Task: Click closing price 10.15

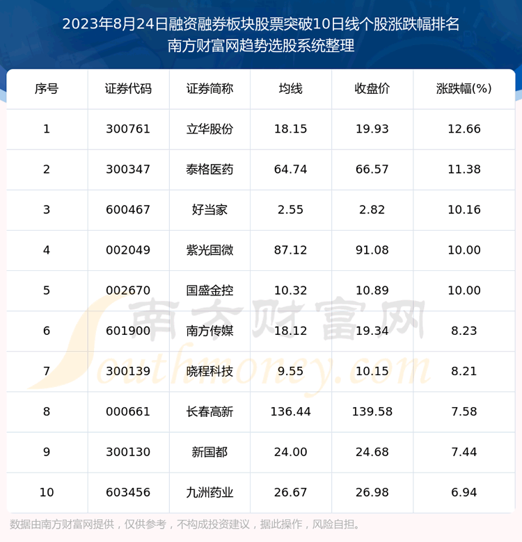Action: coord(372,371)
